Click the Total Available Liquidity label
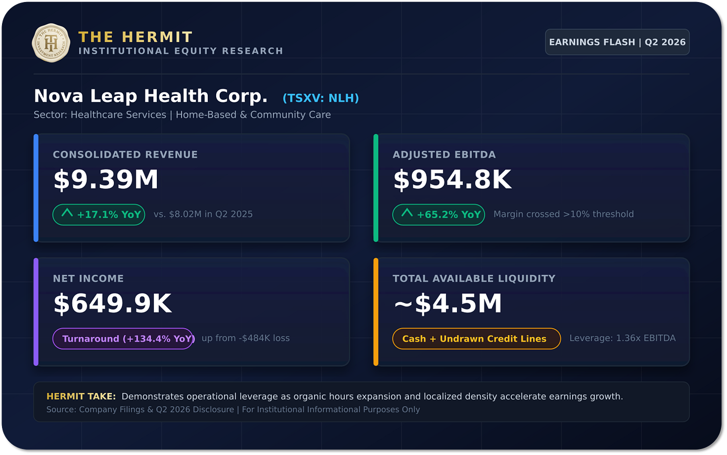Viewport: 727px width, 455px height. tap(474, 279)
